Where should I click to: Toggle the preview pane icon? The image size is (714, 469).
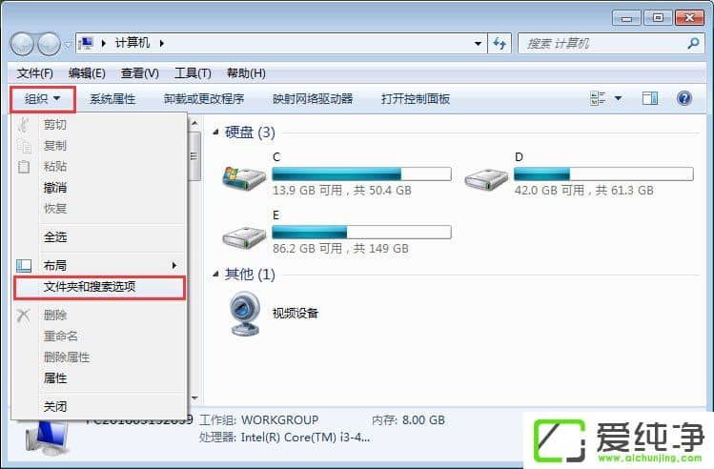click(x=650, y=98)
